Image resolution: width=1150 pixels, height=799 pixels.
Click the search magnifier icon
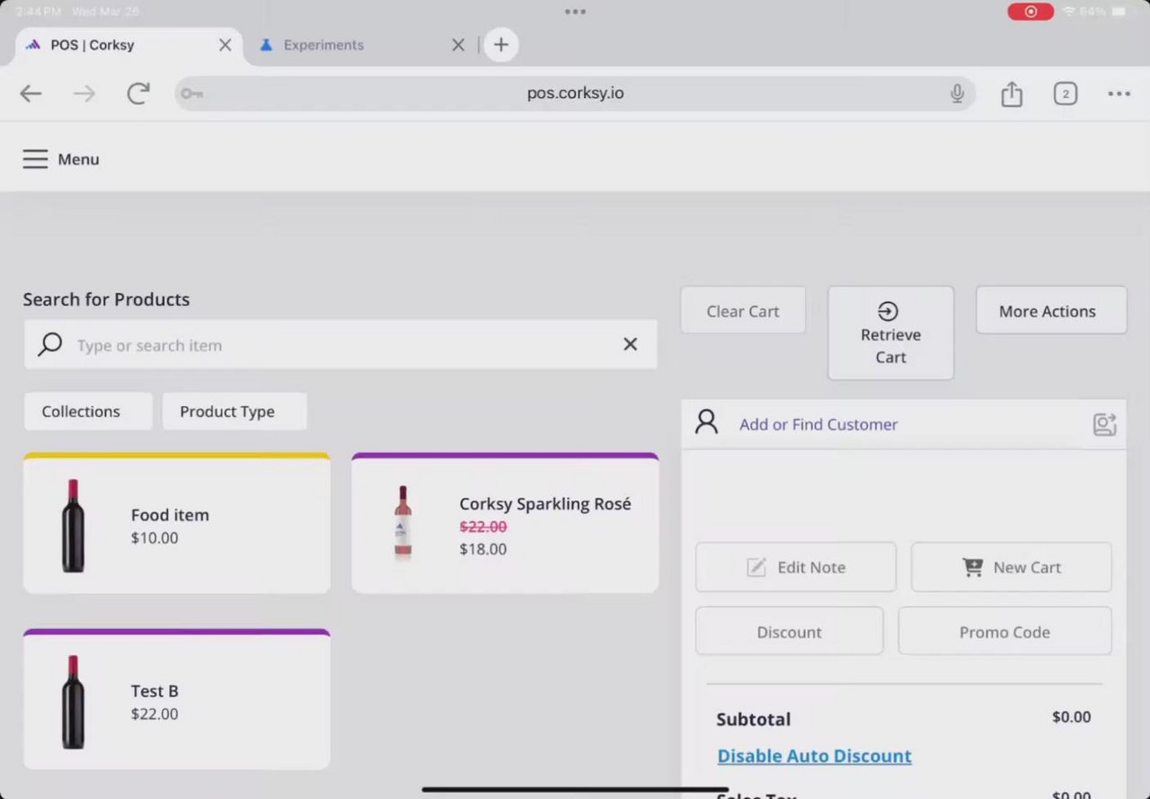pos(50,344)
